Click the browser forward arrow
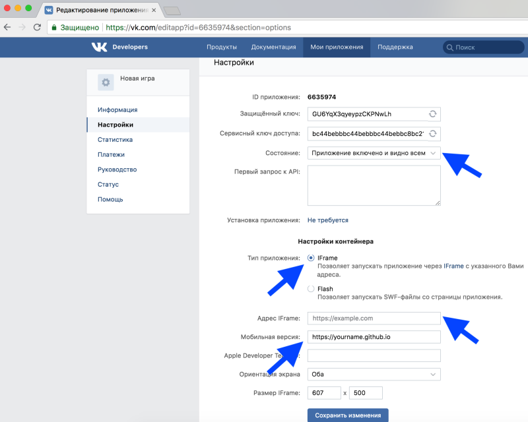The height and width of the screenshot is (422, 528). click(22, 27)
